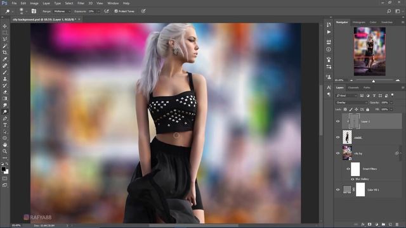Enable airbrush mode in options bar
Image resolution: width=406 pixels, height=228 pixels.
(107, 11)
